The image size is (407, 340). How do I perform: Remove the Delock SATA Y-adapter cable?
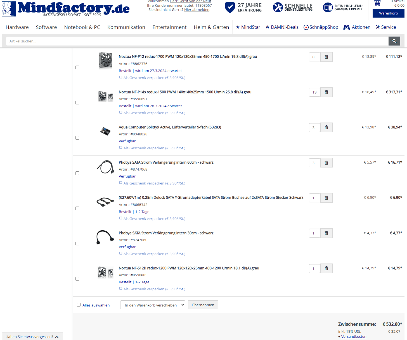tap(326, 198)
